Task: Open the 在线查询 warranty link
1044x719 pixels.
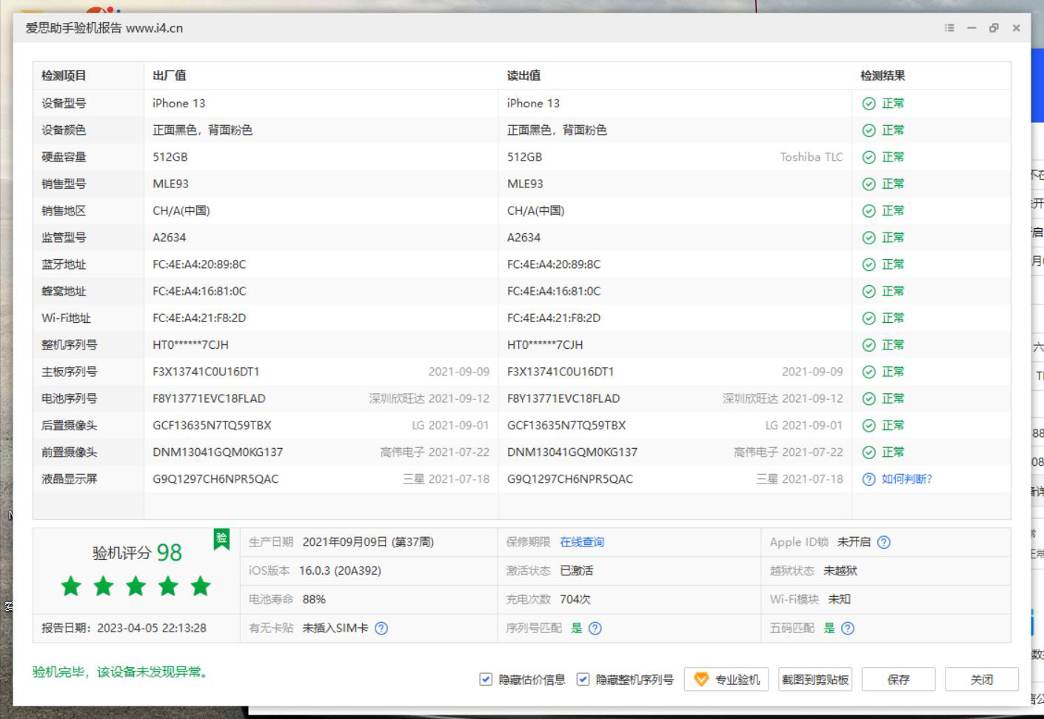Action: [582, 542]
